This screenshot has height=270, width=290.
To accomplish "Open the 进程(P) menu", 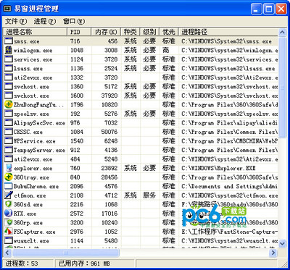I will coord(45,21).
